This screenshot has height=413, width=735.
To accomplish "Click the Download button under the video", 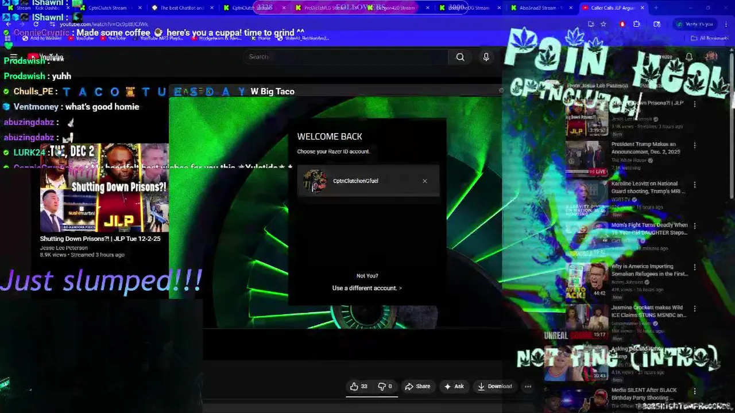I will pos(494,387).
